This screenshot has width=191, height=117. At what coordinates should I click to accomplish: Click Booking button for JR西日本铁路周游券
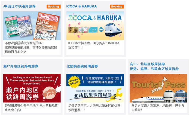pyautogui.click(x=53, y=7)
